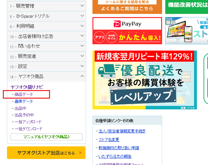The width and height of the screenshot is (208, 165).
Task: Open the B-Space・トリプル menu section
Action: [x=47, y=16]
